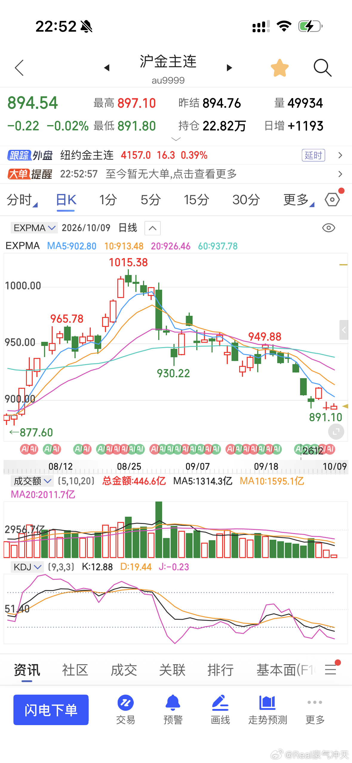Switch to the 5分 chart tab

151,200
